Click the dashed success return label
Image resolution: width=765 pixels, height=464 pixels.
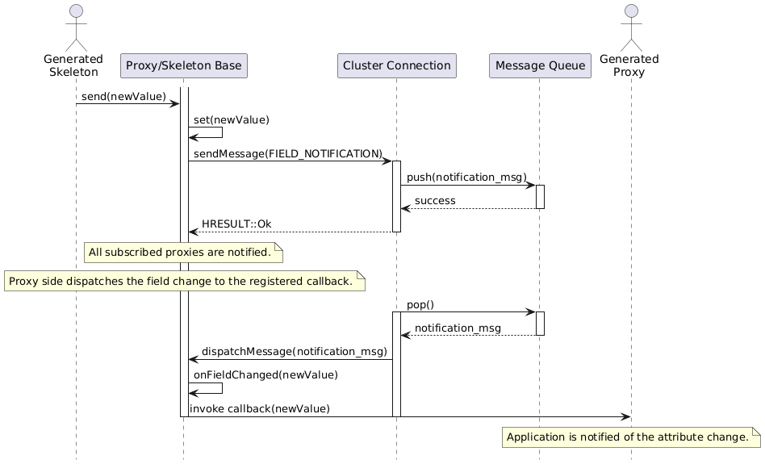(435, 201)
